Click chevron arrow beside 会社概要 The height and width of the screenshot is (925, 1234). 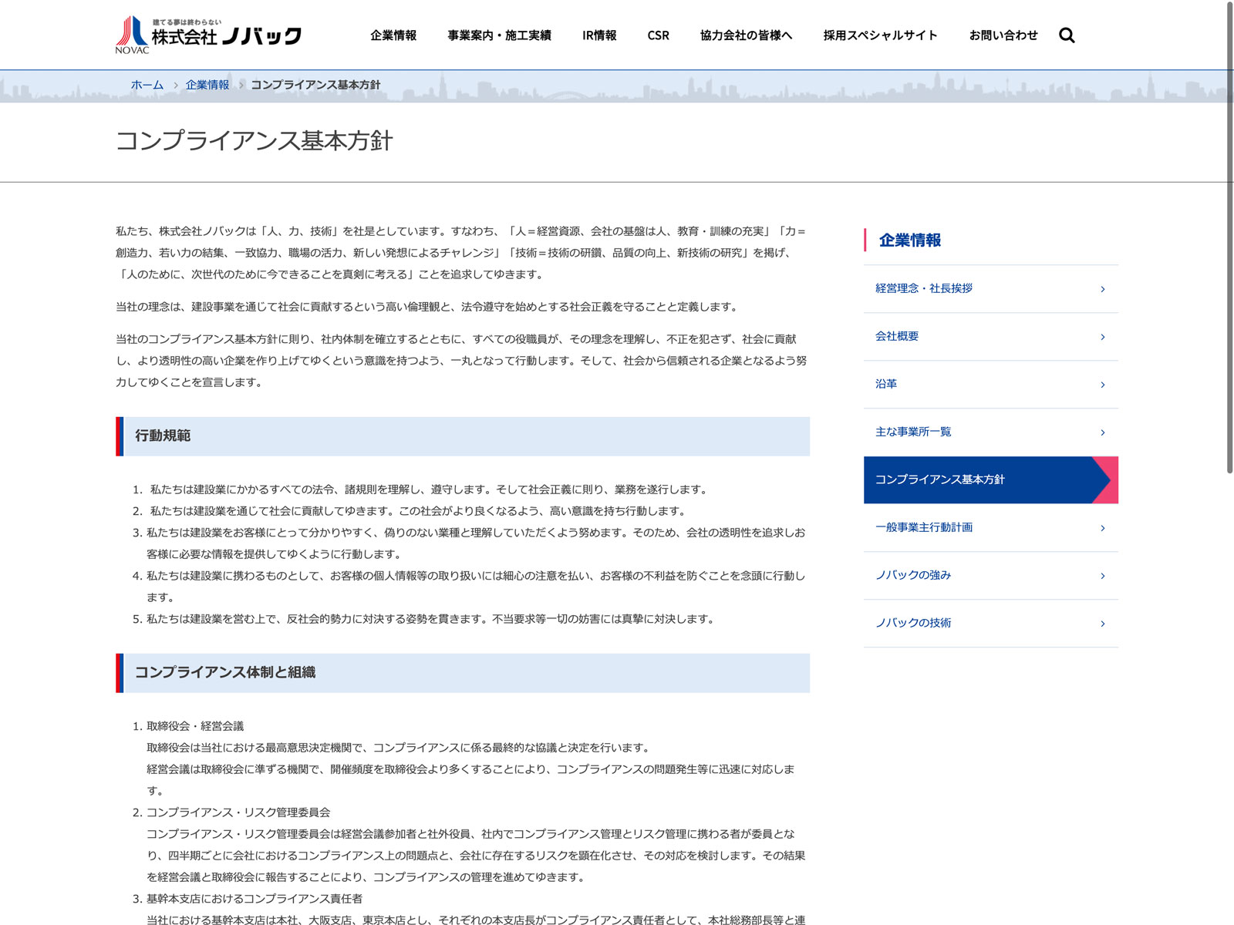1102,337
